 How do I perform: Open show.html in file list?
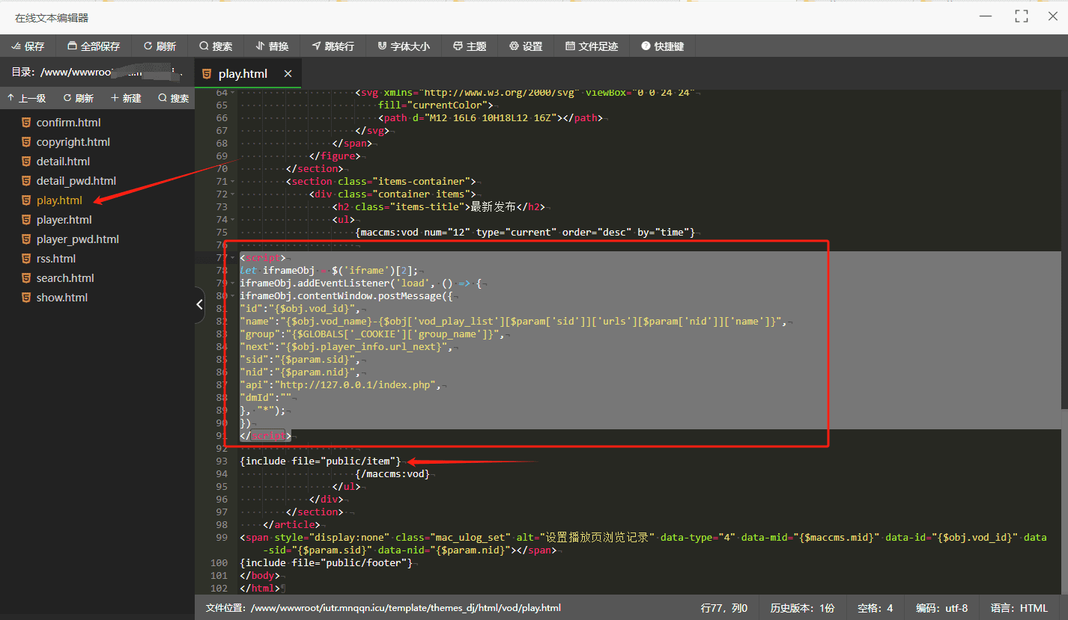(61, 298)
